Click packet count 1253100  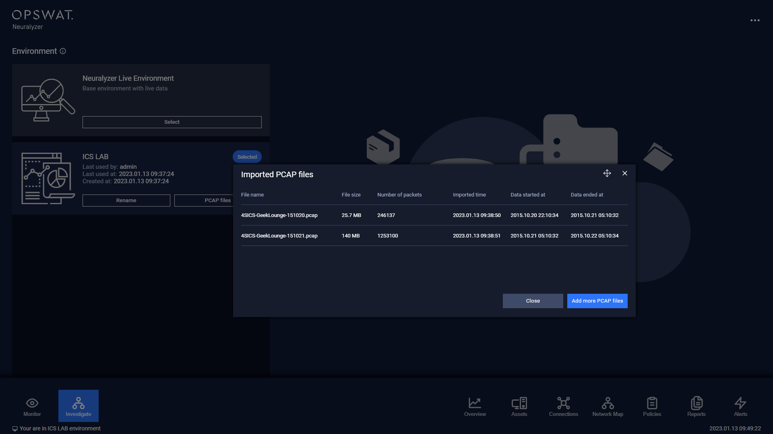(x=388, y=236)
